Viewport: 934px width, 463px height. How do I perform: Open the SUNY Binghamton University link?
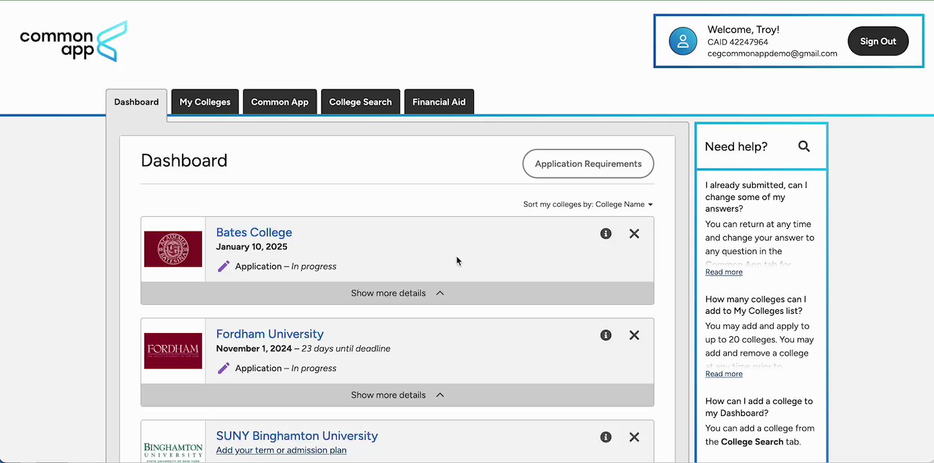click(x=297, y=436)
